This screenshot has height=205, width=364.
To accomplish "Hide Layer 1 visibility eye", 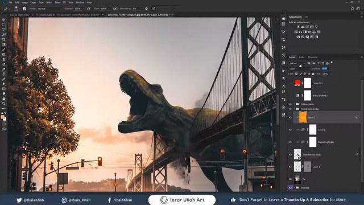I will pos(290,167).
